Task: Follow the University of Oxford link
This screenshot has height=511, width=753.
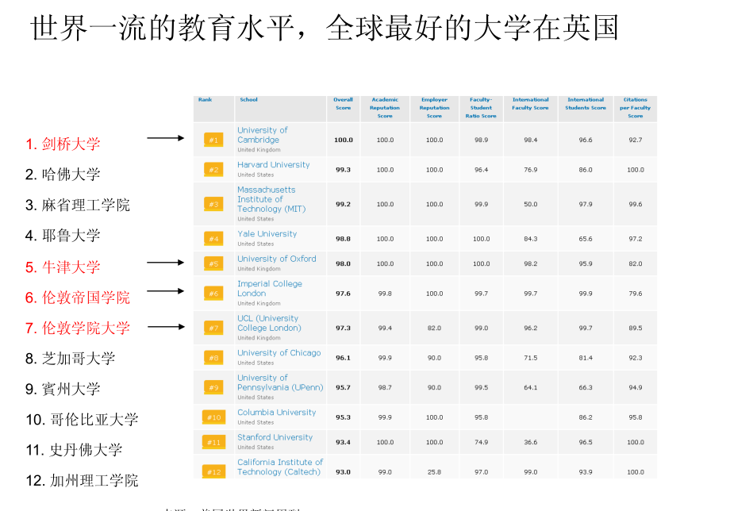Action: 277,259
